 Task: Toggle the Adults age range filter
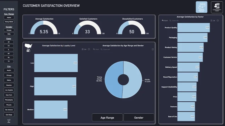click(9, 18)
